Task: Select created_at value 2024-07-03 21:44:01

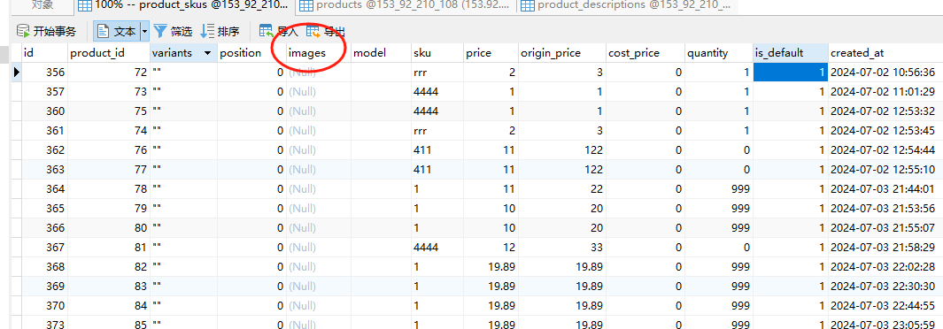Action: click(x=885, y=189)
